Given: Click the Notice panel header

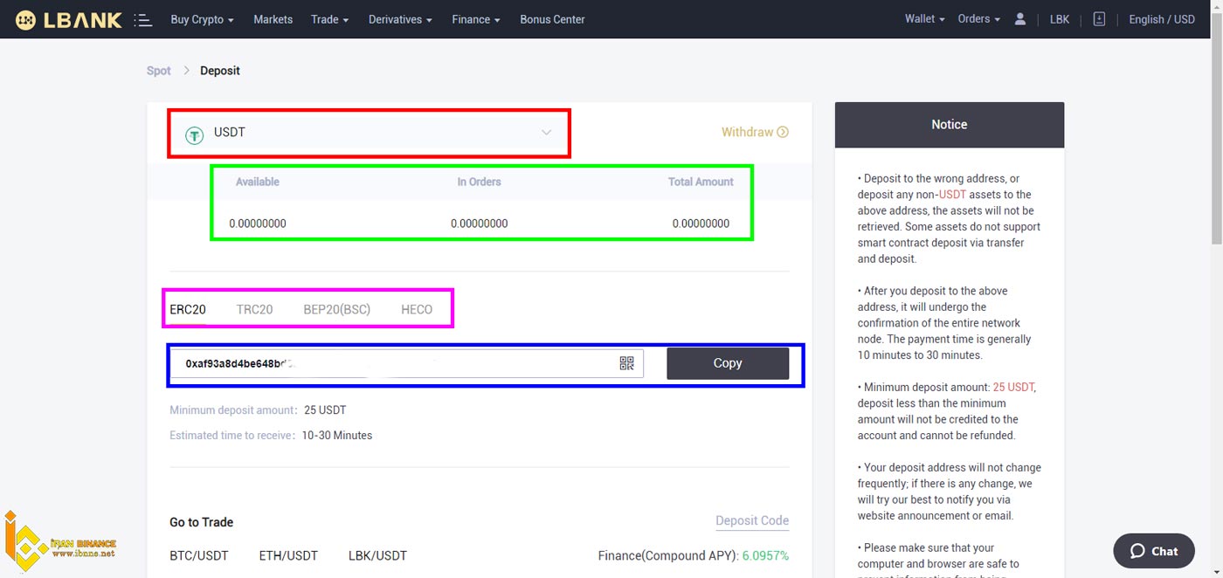Looking at the screenshot, I should click(950, 125).
